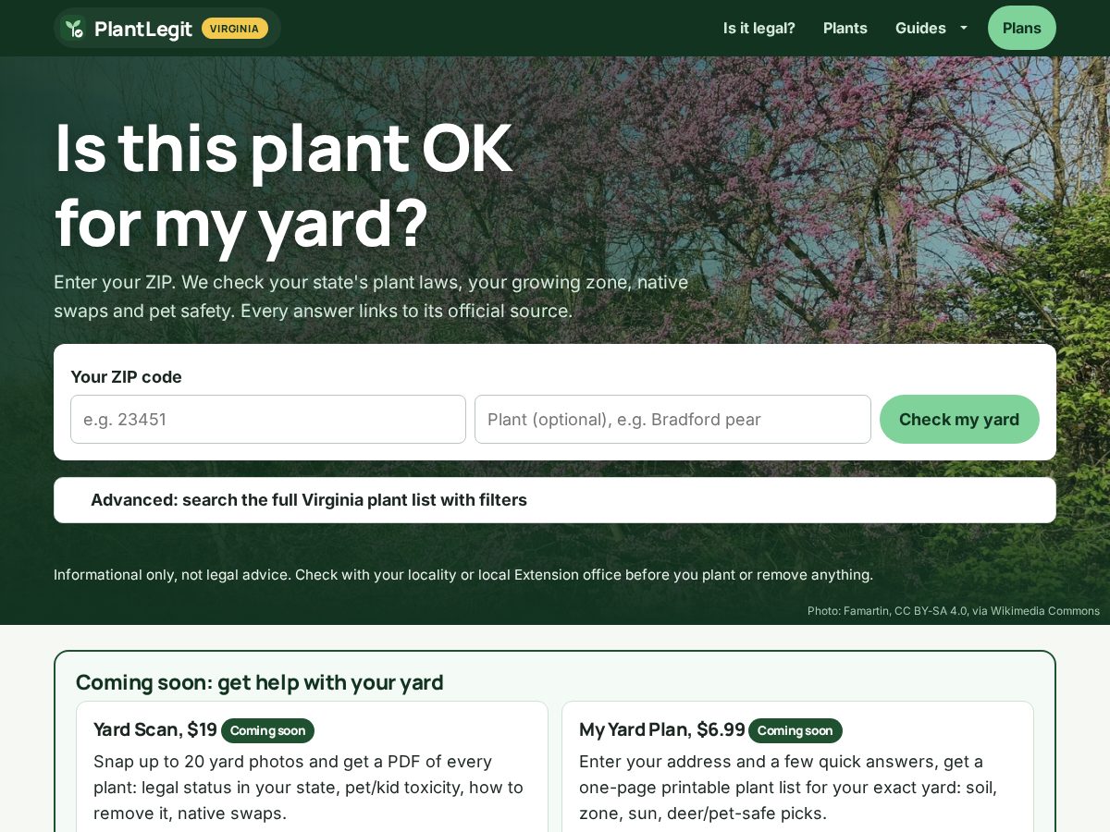
Task: Open the 'Is it legal?' nav item
Action: (x=759, y=28)
